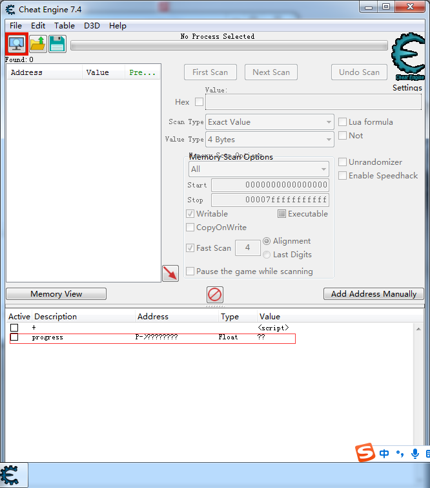The image size is (430, 488).
Task: Click the microphone icon in the input bar
Action: [x=415, y=454]
